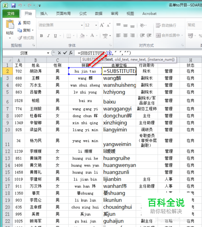Open the 字体 group dialog launcher

(x=110, y=46)
